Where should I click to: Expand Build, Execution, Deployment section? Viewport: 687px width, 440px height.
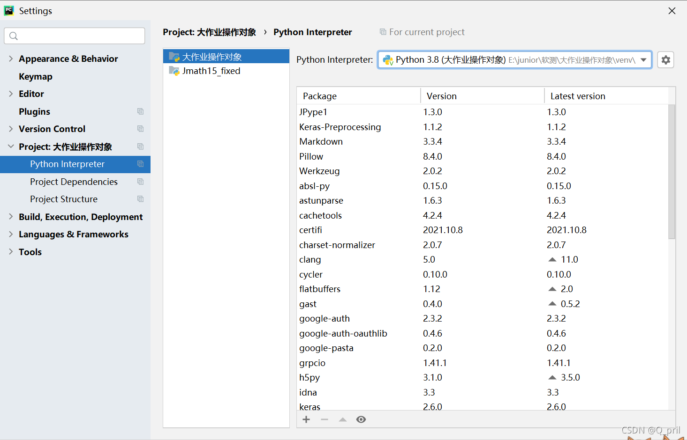coord(11,217)
